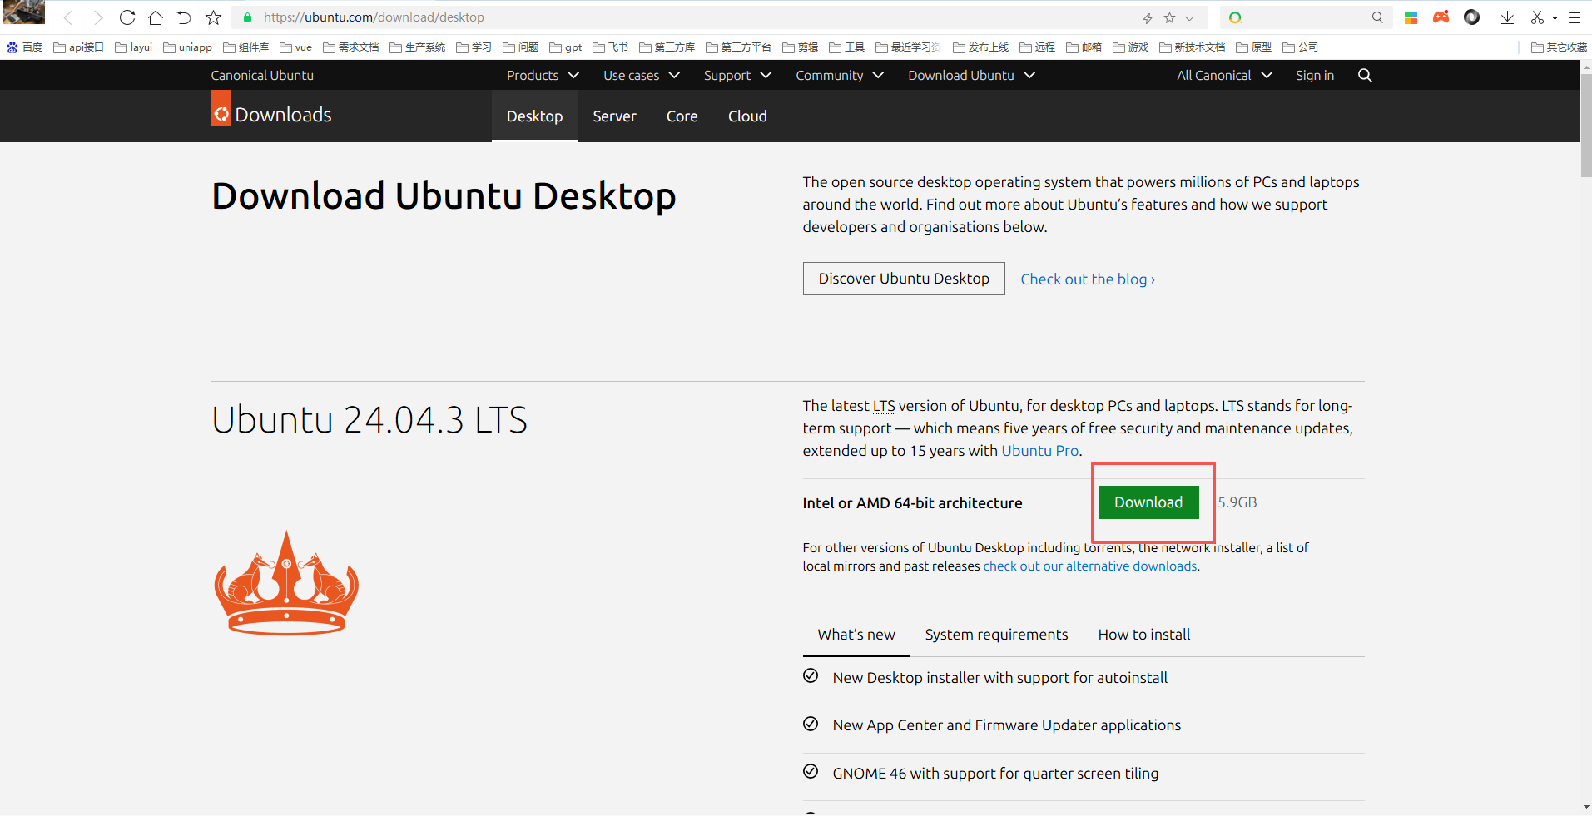
Task: Click the green search engine logo
Action: pos(1236,17)
